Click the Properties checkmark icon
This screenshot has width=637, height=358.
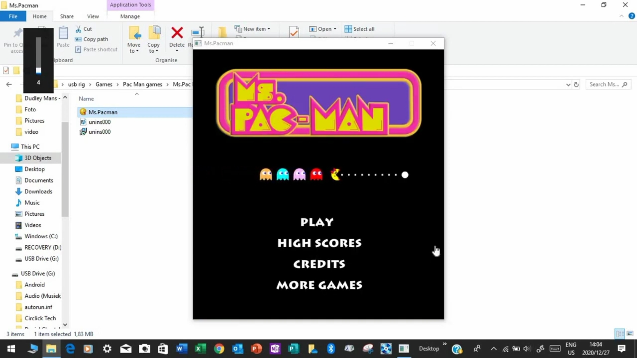coord(294,32)
